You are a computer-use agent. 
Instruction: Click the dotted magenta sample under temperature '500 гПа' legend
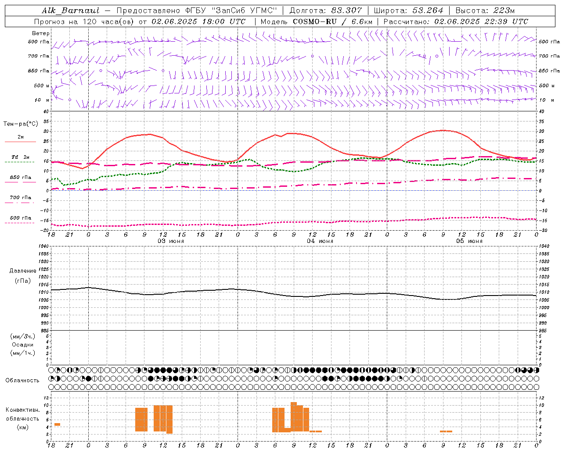pos(19,223)
